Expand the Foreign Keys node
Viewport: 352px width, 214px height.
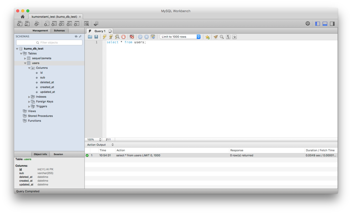[29, 101]
